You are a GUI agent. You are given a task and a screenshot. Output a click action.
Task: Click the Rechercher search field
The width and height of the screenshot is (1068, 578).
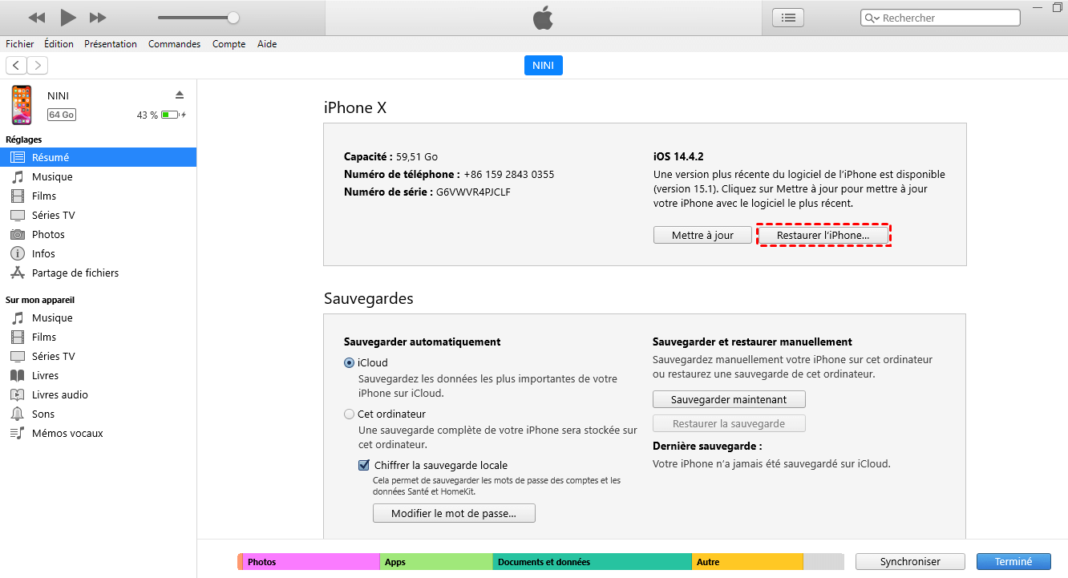tap(946, 18)
